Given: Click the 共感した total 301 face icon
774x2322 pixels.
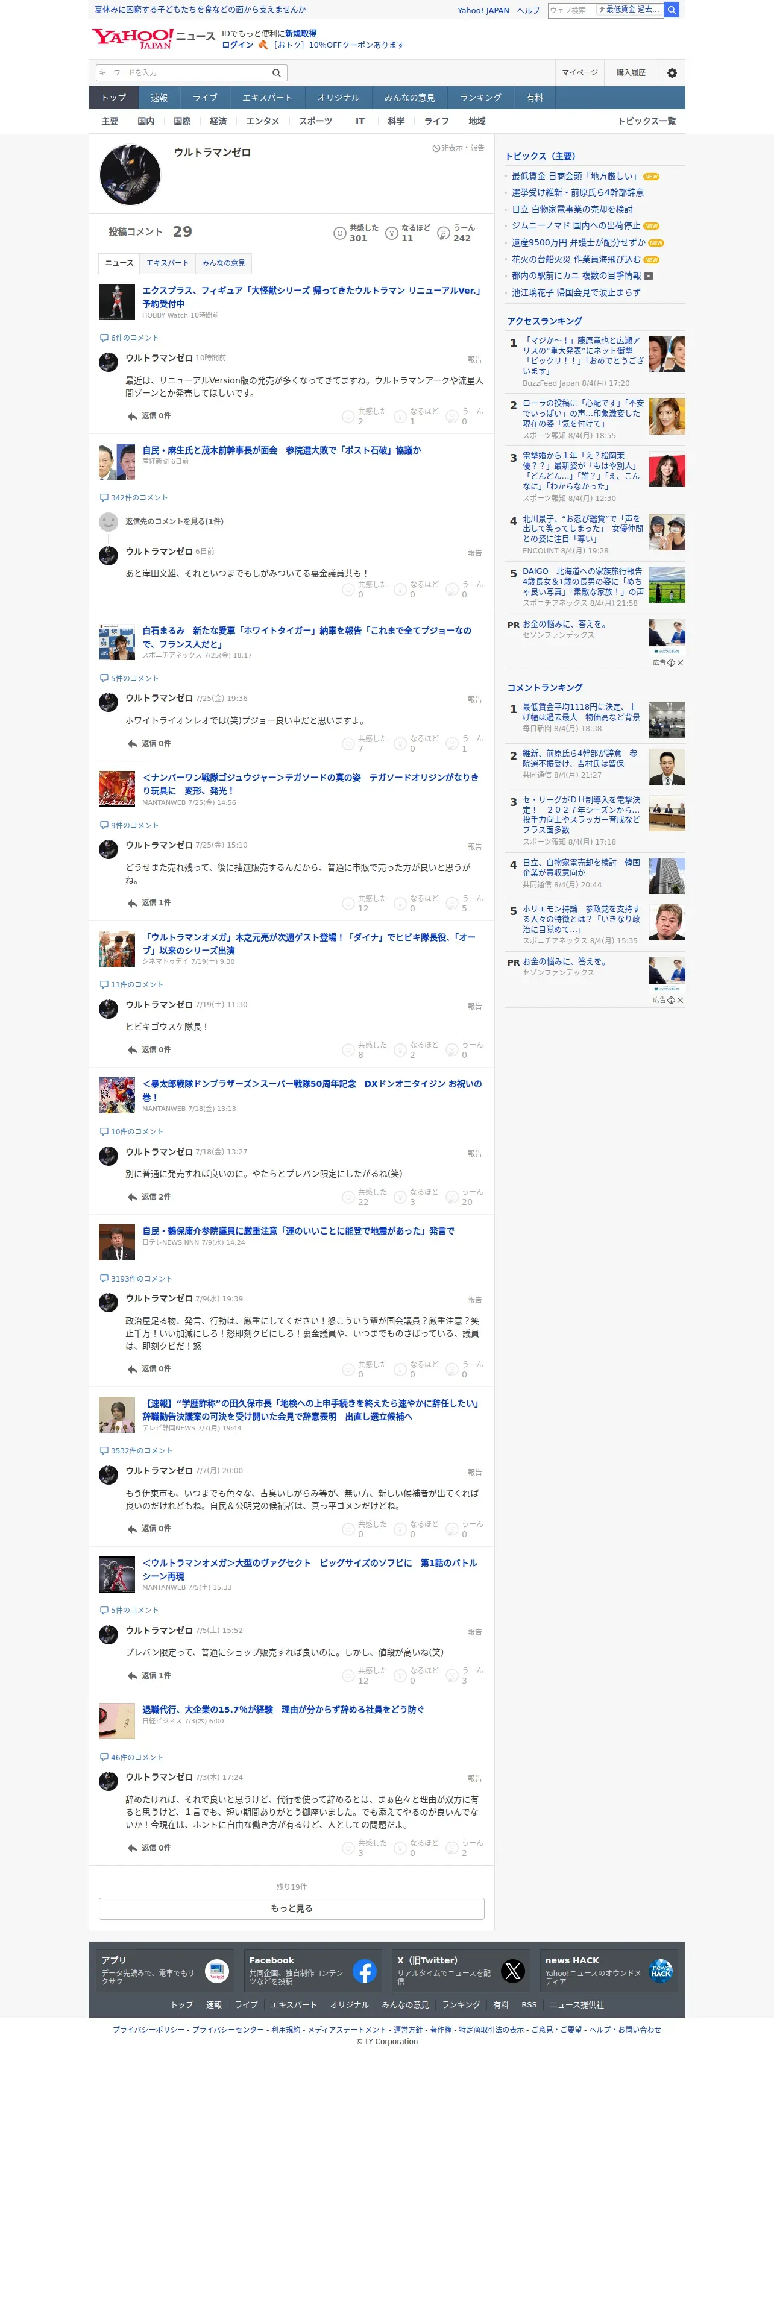Looking at the screenshot, I should [x=340, y=233].
